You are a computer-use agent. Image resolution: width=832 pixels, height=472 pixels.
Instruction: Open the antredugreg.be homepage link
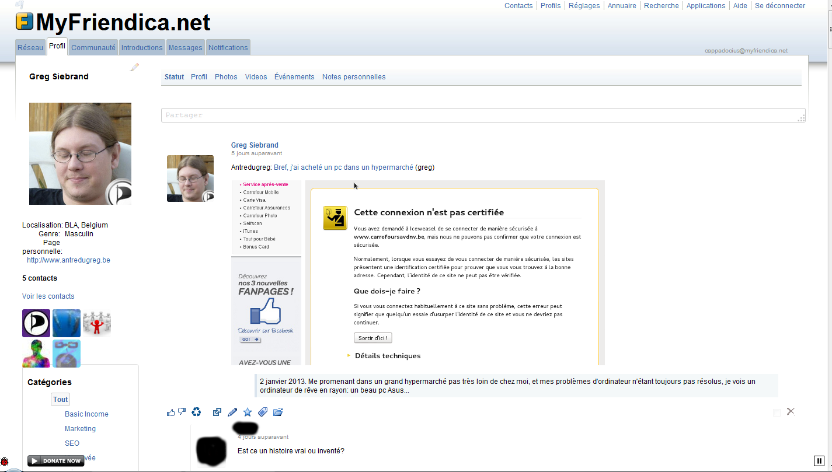pos(68,260)
